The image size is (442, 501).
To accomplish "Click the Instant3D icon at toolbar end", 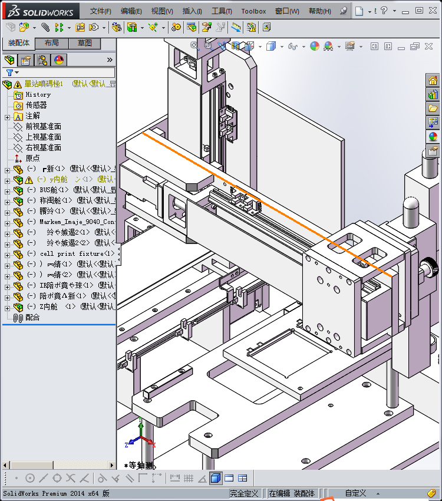I will (266, 28).
